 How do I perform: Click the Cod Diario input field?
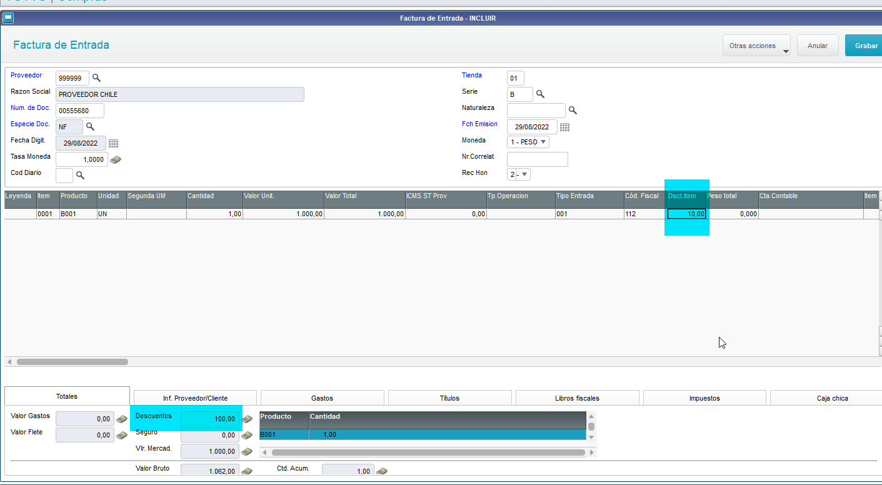[x=64, y=176]
